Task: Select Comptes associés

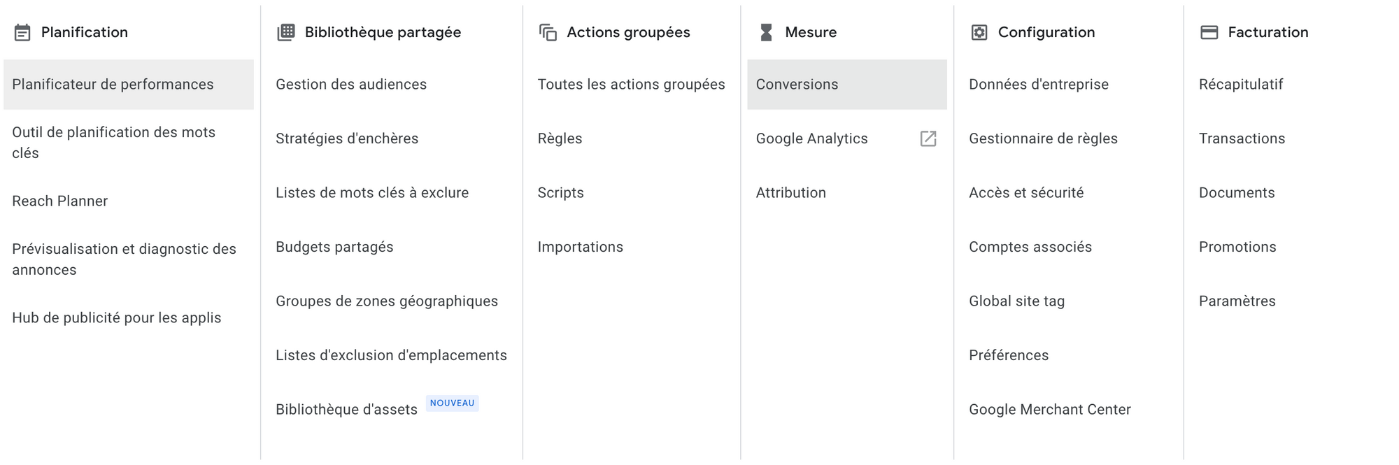Action: pos(1030,247)
